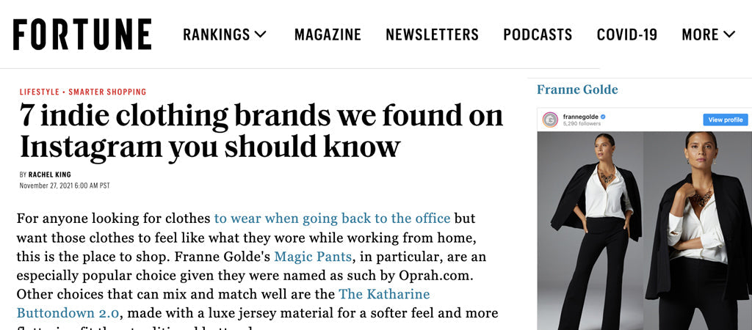
Task: Expand the More dropdown menu
Action: 708,34
